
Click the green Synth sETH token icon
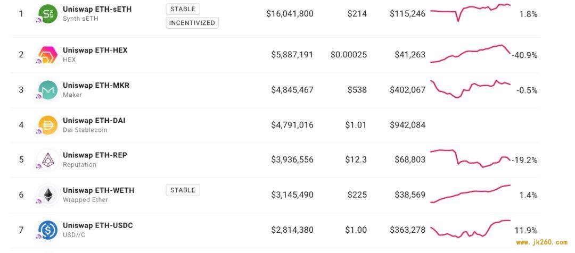coord(48,14)
